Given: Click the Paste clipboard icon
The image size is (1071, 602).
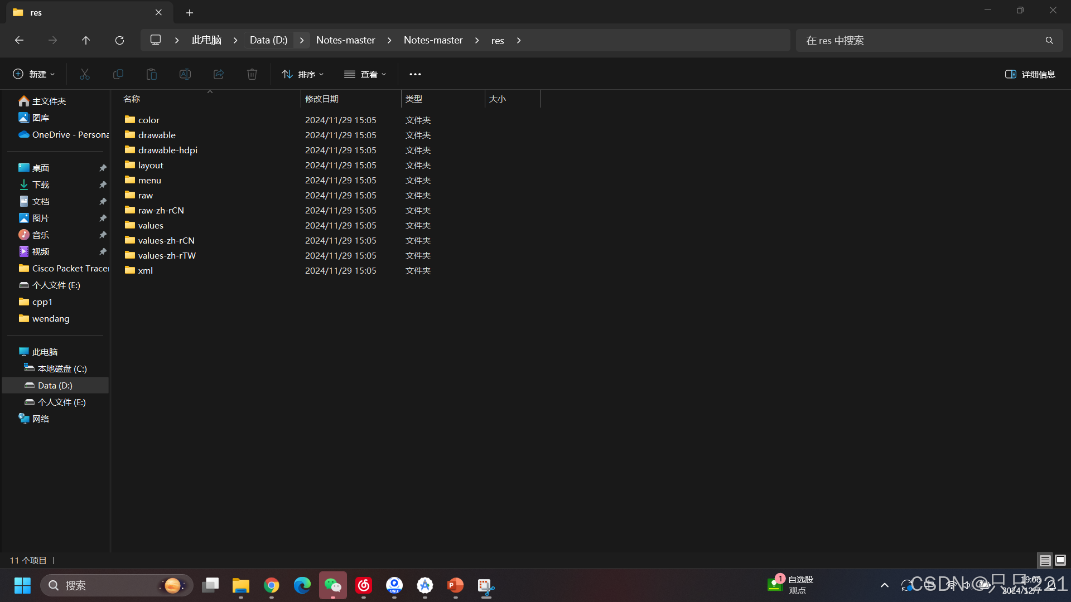Looking at the screenshot, I should [152, 74].
